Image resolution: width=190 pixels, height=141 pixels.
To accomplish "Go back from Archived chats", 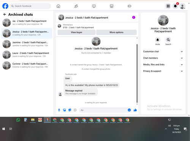I will 5,14.
